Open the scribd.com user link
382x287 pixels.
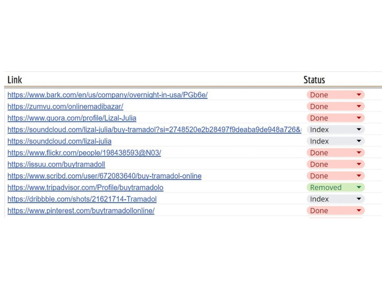pyautogui.click(x=105, y=176)
